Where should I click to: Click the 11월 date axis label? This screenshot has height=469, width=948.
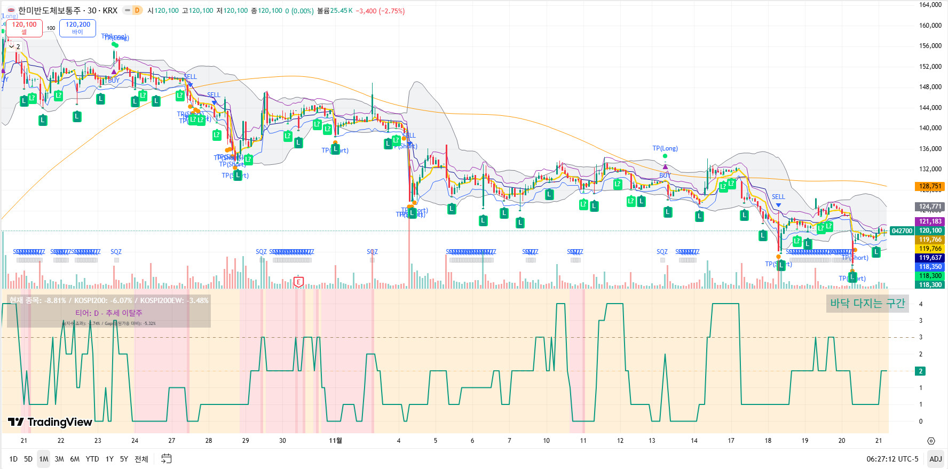pos(335,441)
